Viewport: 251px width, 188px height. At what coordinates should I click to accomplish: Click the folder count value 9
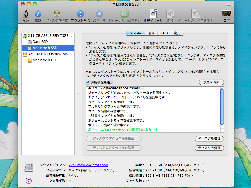pyautogui.click(x=70, y=181)
